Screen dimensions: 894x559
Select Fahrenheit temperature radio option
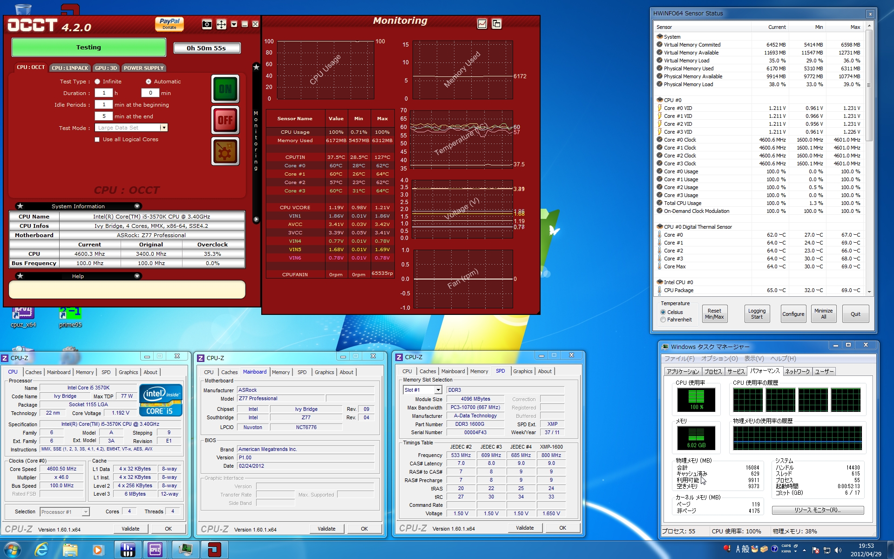coord(663,320)
